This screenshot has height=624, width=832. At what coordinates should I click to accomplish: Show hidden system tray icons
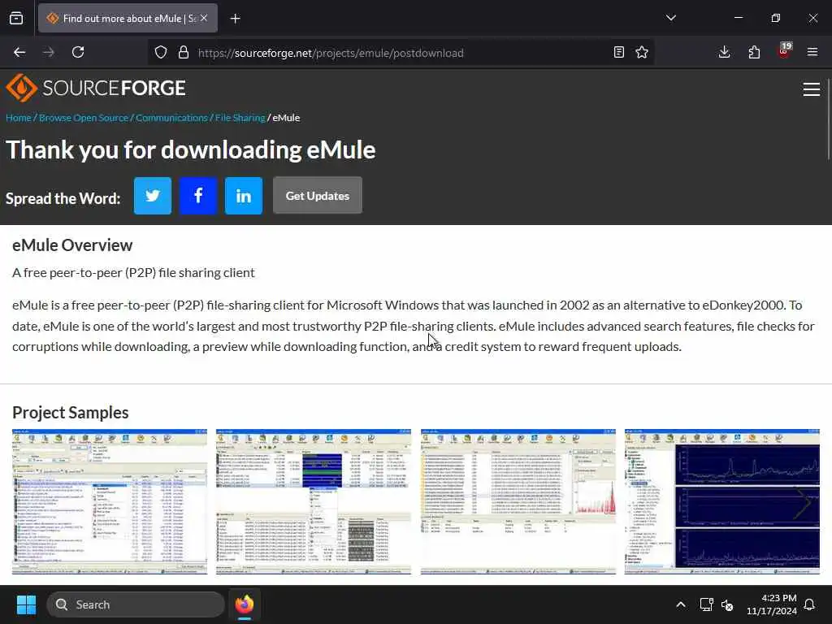click(x=680, y=604)
